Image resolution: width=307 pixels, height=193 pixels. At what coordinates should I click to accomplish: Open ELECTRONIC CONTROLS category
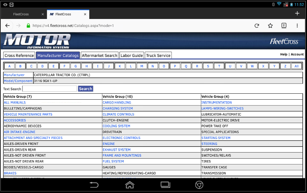pyautogui.click(x=122, y=138)
